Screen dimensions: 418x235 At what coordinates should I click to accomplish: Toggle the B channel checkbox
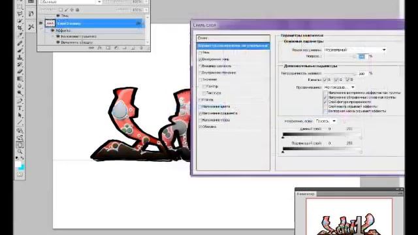point(347,80)
